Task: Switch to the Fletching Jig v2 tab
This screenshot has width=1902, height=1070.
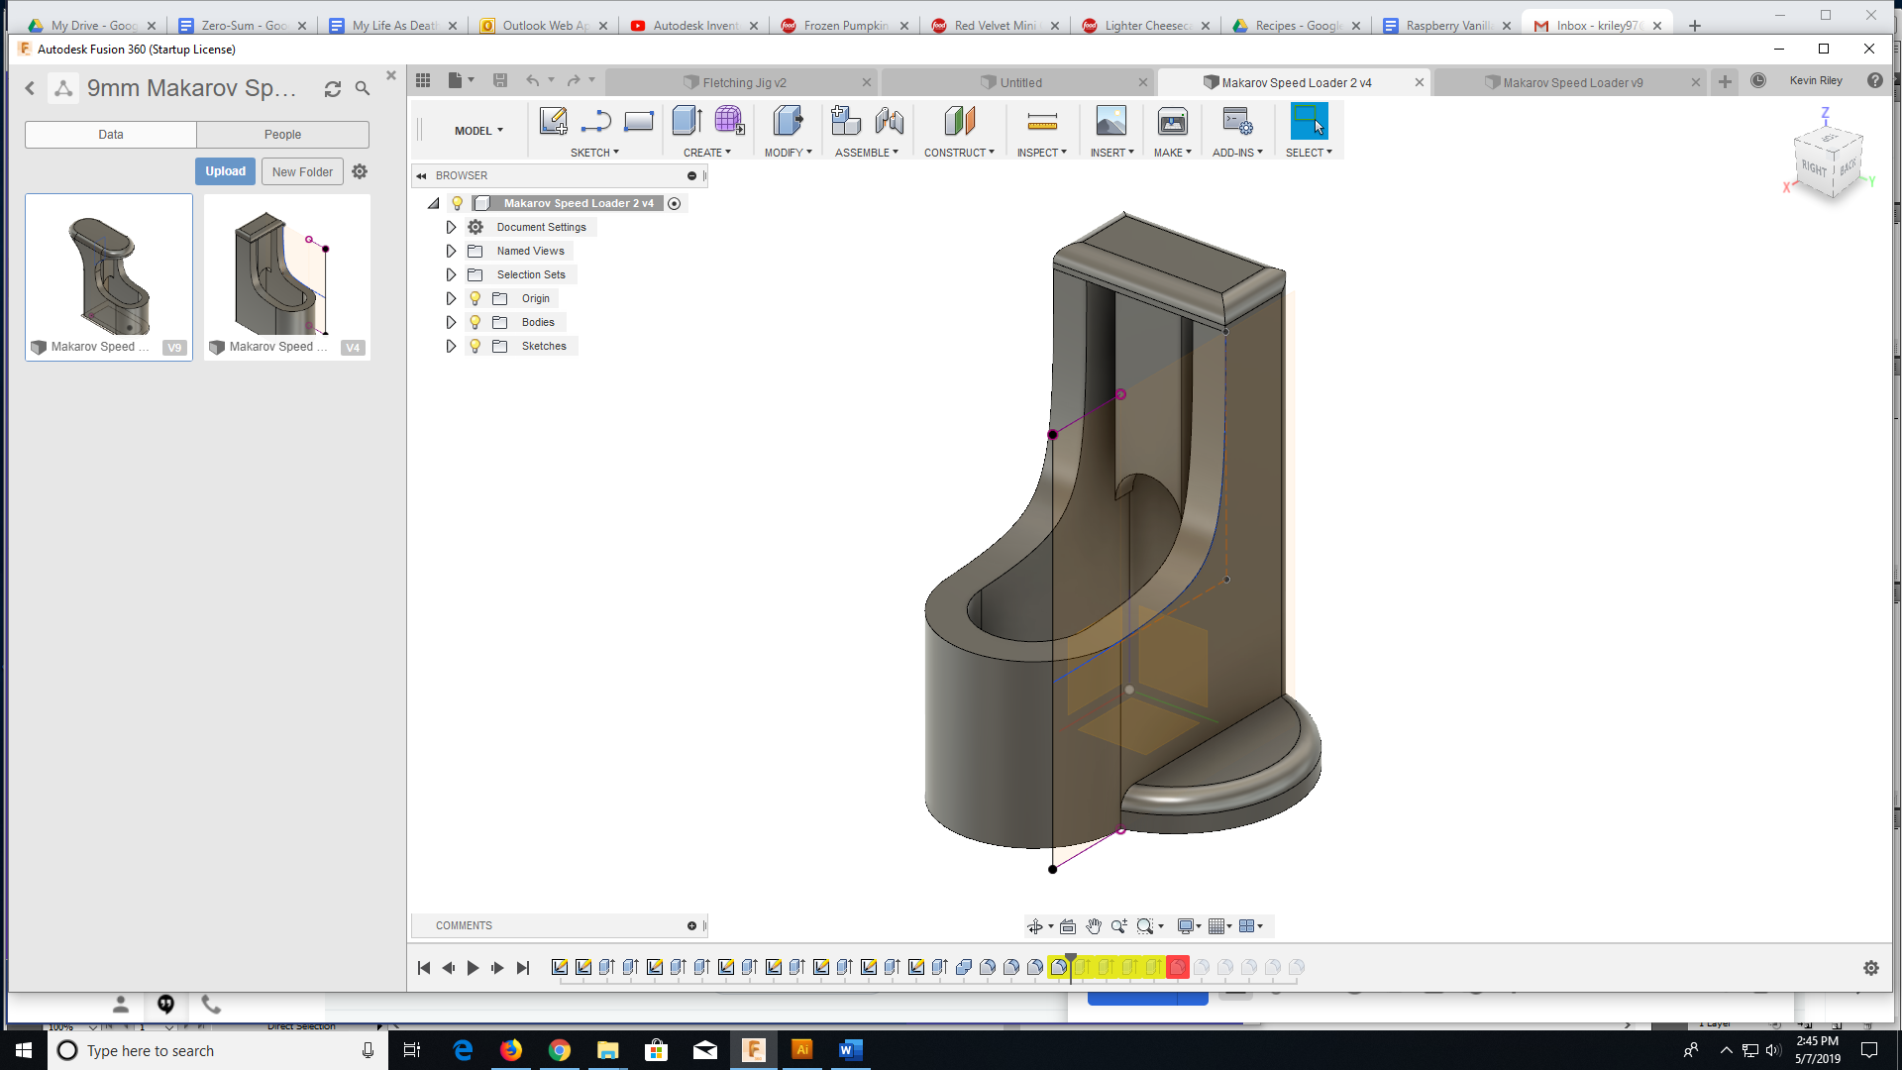Action: (743, 82)
